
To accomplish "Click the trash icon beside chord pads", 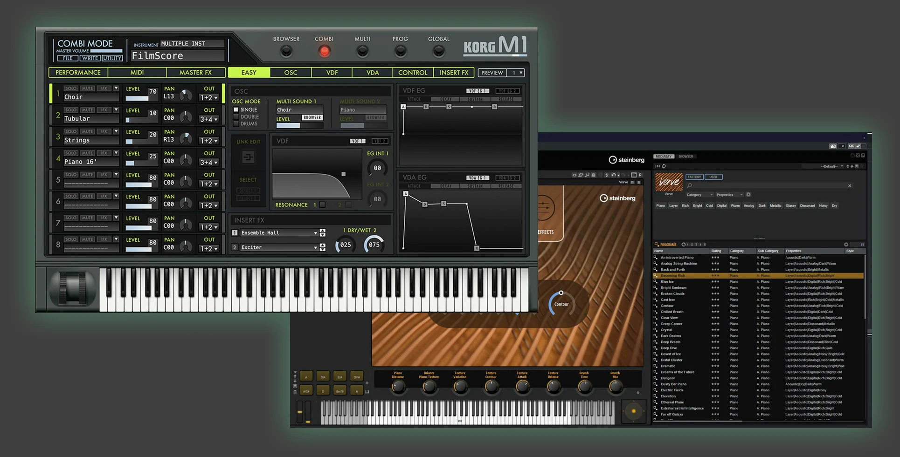I will click(295, 392).
